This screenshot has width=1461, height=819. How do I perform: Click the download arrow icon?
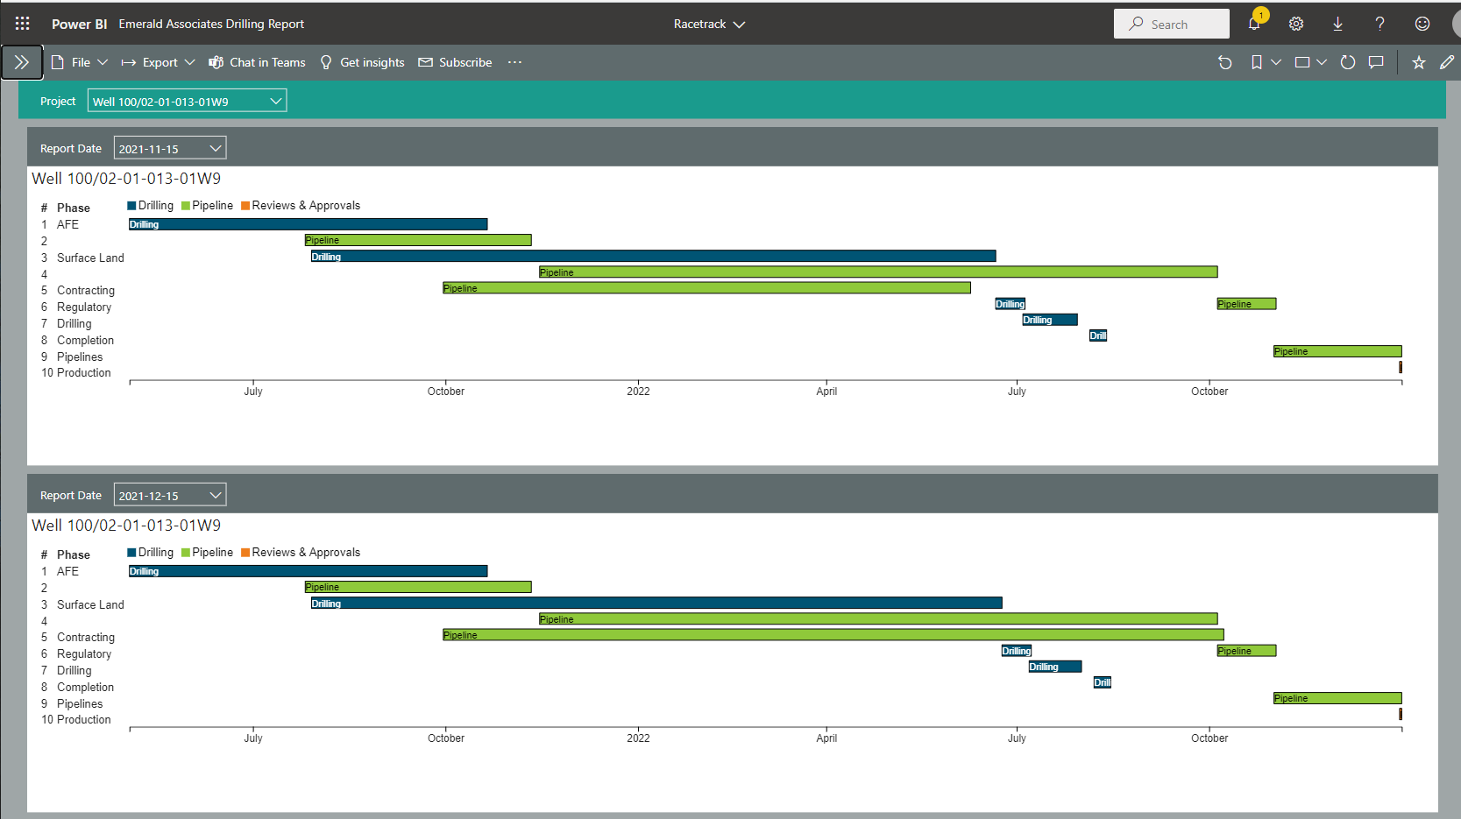click(x=1338, y=24)
